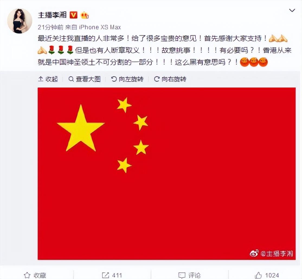Collapse the image with 收起
The height and width of the screenshot is (279, 302).
(48, 79)
